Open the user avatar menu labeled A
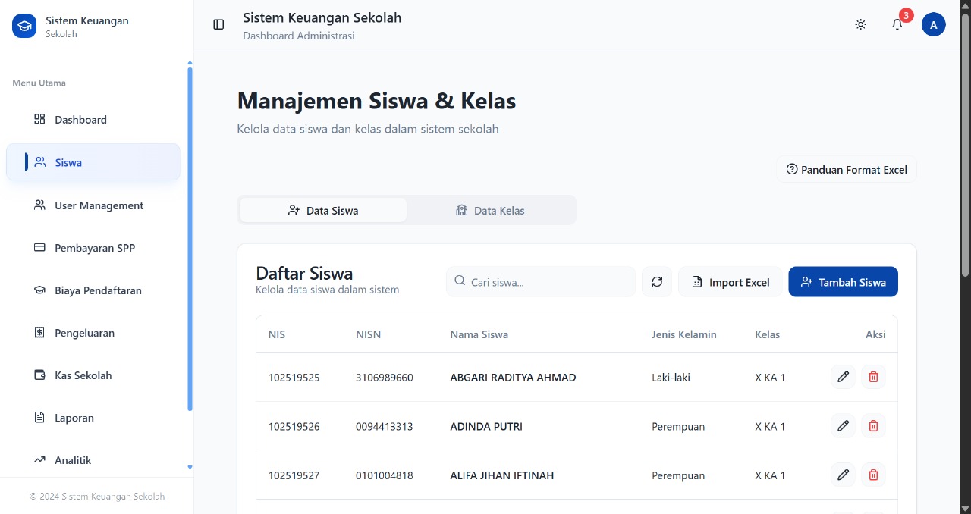The height and width of the screenshot is (514, 971). [934, 24]
